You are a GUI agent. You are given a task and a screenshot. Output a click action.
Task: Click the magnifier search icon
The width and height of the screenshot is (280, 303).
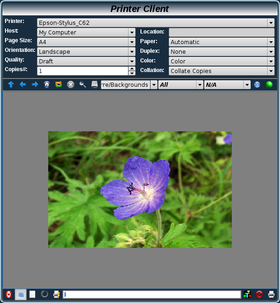(83, 84)
